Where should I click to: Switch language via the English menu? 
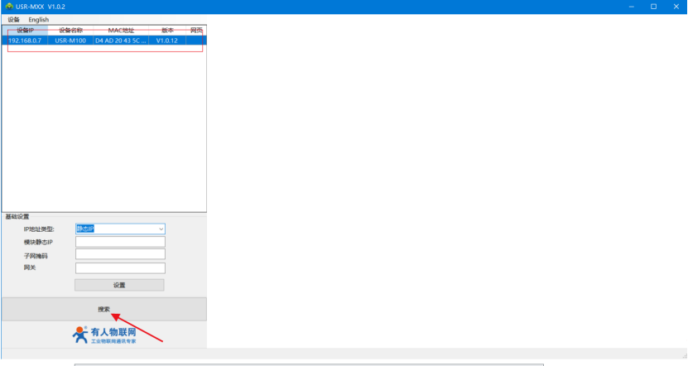tap(38, 19)
